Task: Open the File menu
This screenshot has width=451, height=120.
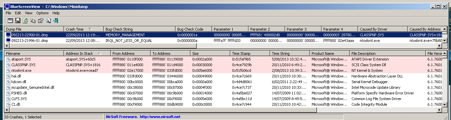Action: [x=8, y=13]
